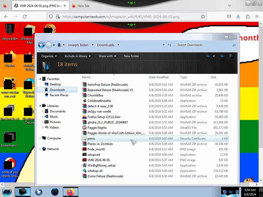Select the Pride_month PNG icon

pyautogui.click(x=84, y=149)
